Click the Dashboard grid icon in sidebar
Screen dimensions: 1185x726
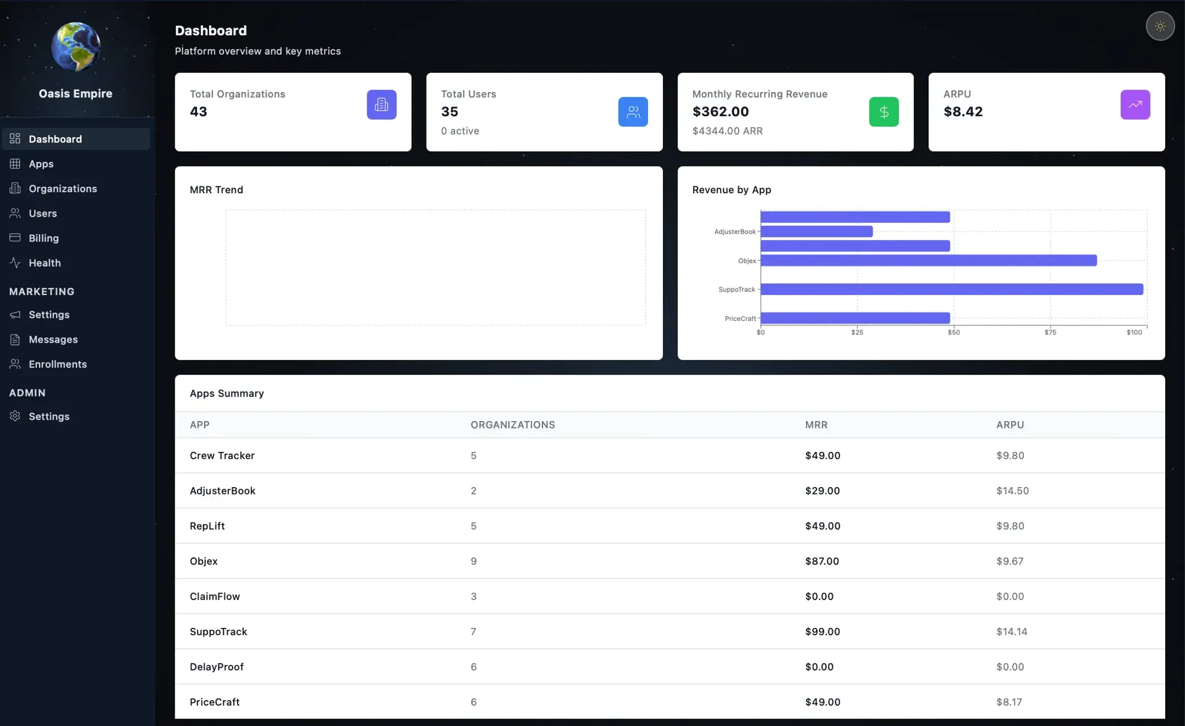pos(15,138)
